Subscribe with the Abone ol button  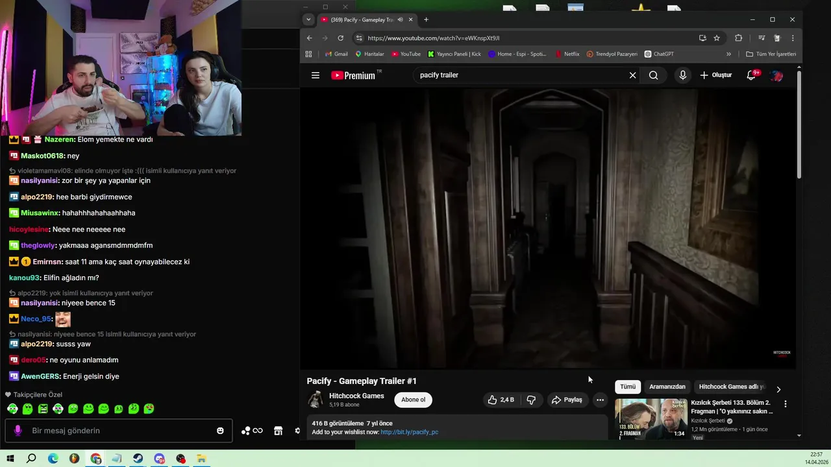(x=414, y=400)
